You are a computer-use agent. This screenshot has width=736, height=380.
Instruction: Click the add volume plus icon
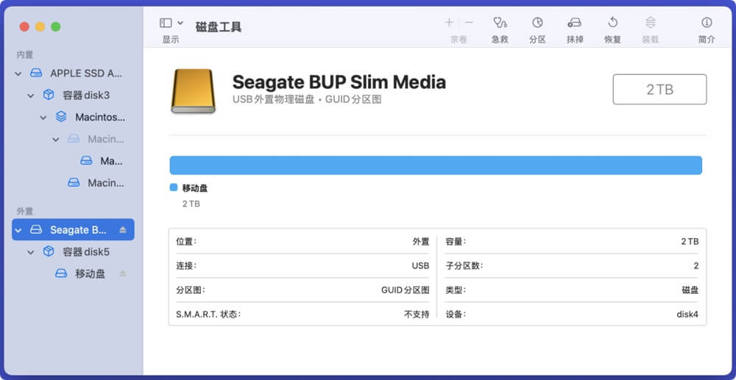coord(449,22)
